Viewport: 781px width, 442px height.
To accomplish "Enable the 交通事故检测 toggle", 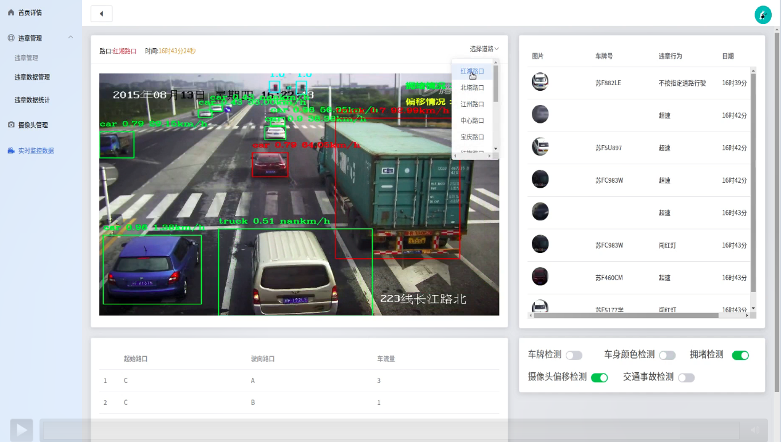I will [686, 378].
